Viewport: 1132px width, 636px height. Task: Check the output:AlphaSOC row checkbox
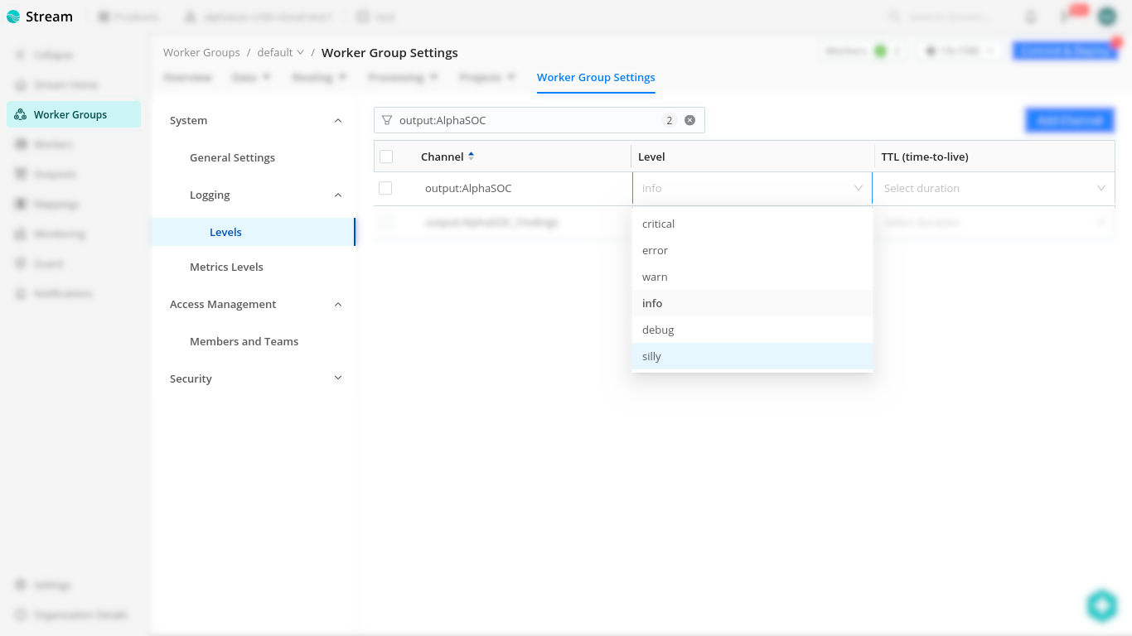385,188
